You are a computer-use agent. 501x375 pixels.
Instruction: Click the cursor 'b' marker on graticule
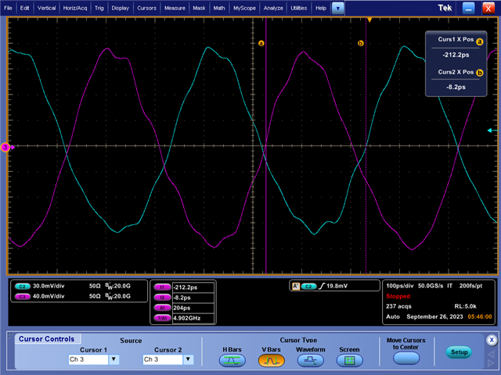click(x=361, y=44)
